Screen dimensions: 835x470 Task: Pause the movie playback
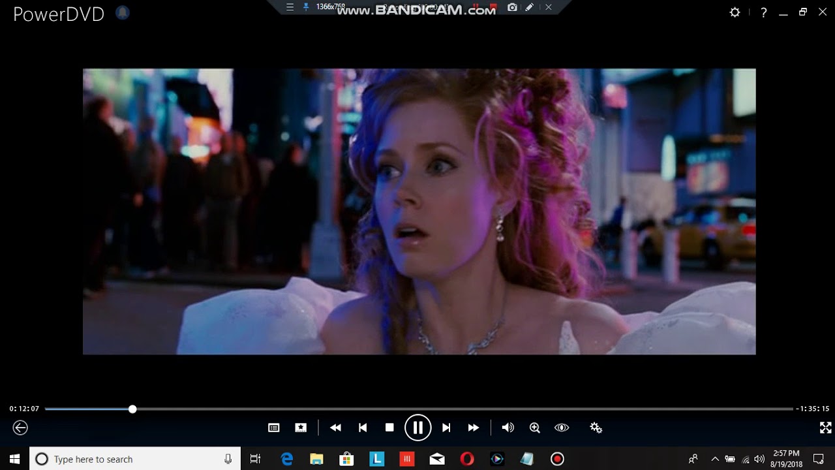tap(417, 428)
